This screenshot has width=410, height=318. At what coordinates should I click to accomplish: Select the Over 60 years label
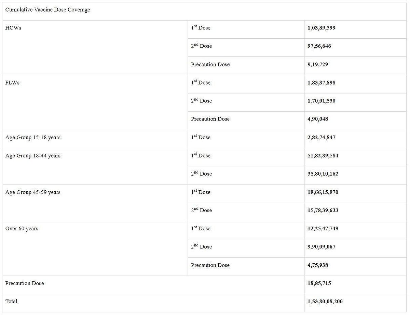pos(22,228)
